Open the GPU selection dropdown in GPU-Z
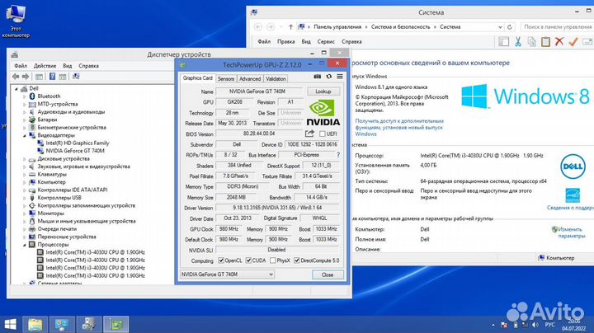 (227, 274)
